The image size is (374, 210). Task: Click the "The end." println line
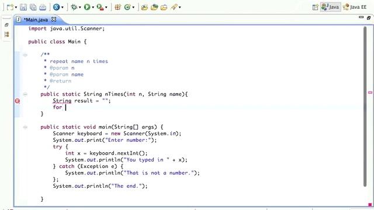click(x=100, y=186)
